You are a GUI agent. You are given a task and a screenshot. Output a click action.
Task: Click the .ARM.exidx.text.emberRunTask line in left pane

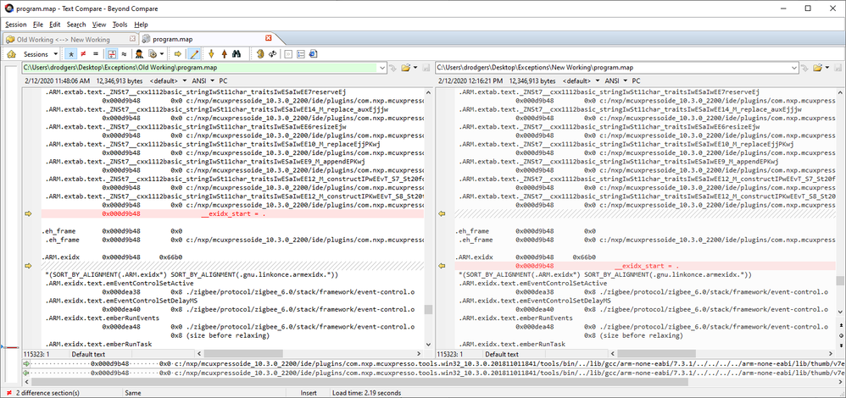pyautogui.click(x=99, y=344)
